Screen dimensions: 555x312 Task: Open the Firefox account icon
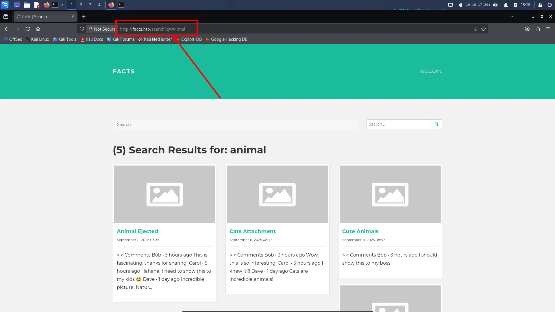[x=527, y=29]
